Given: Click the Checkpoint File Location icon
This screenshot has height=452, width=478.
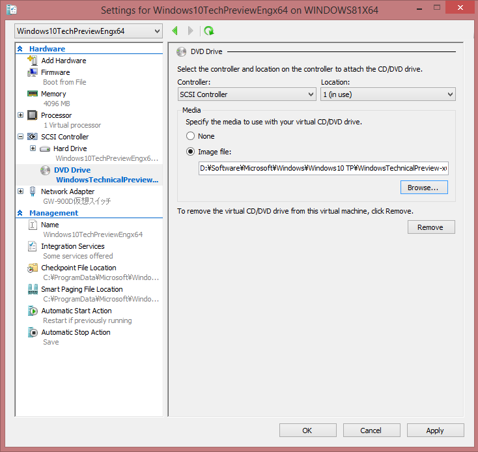Looking at the screenshot, I should (x=33, y=268).
